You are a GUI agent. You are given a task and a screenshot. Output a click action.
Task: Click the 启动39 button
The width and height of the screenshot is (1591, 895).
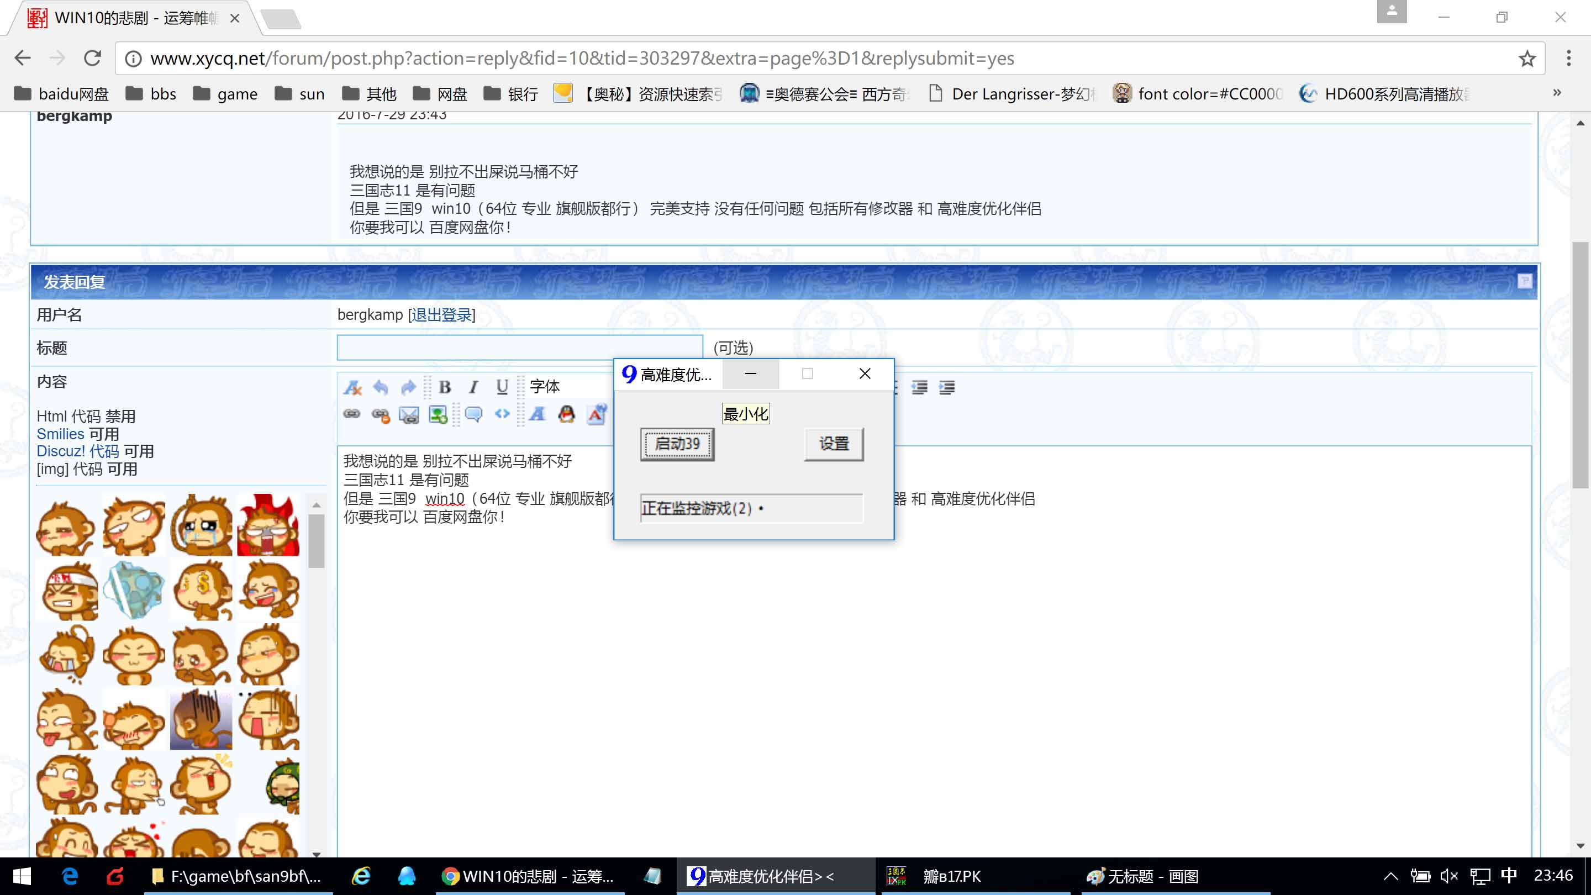[677, 444]
